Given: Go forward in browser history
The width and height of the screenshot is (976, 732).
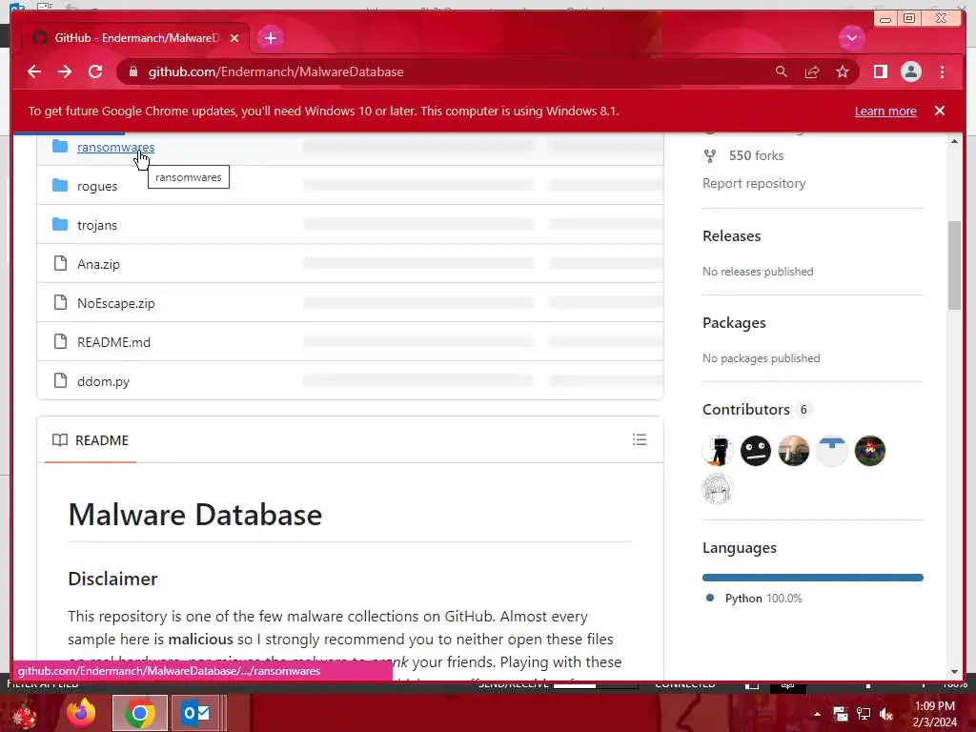Looking at the screenshot, I should 65,72.
